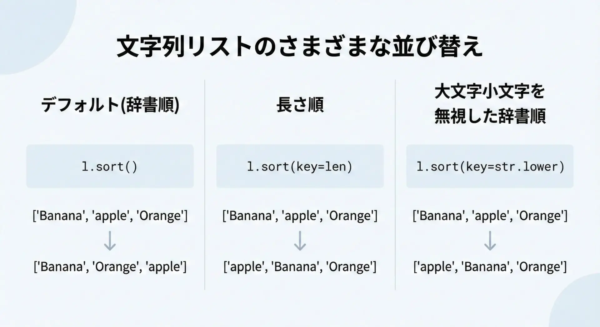
Task: Click the sorted result under the str.lower column
Action: pos(490,267)
